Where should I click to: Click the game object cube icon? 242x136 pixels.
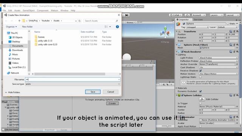point(178,24)
